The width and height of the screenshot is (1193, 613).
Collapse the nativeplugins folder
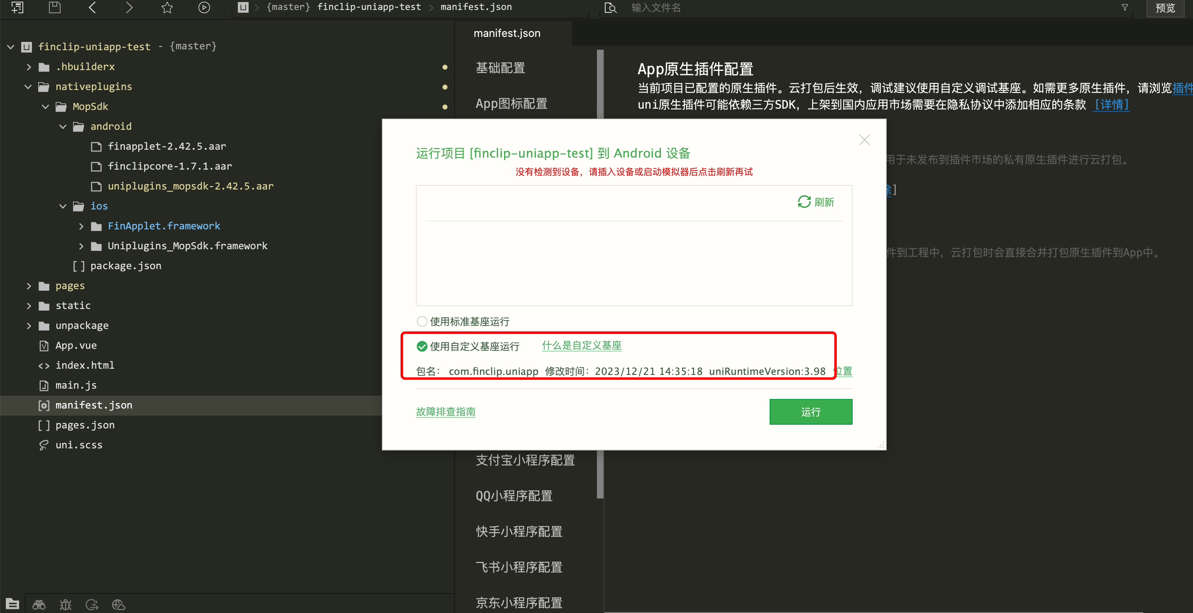coord(28,87)
